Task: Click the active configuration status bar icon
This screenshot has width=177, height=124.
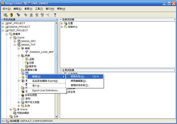Action: coord(7,121)
